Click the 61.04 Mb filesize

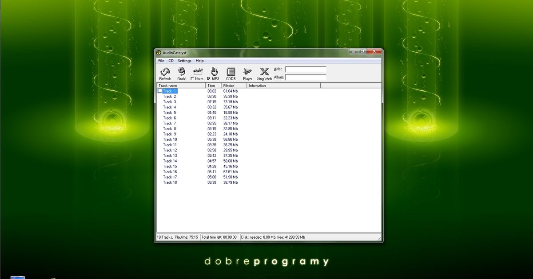coord(231,91)
